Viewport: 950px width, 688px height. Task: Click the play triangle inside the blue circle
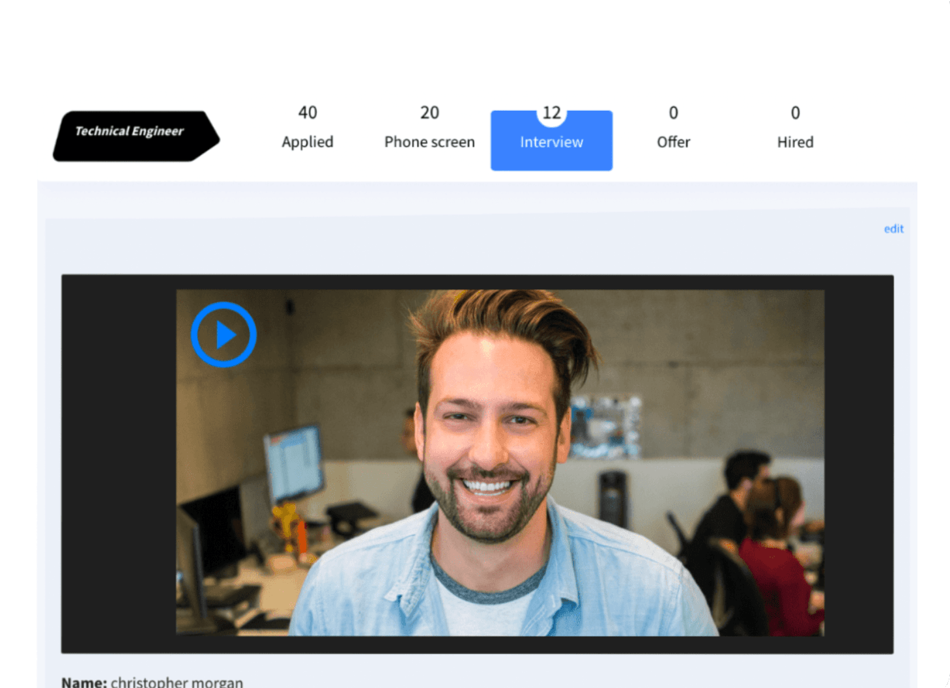(x=225, y=335)
